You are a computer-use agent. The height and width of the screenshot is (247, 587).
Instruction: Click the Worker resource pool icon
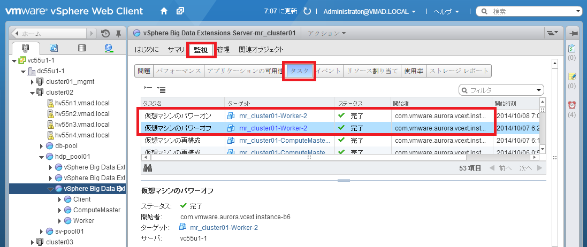(68, 220)
